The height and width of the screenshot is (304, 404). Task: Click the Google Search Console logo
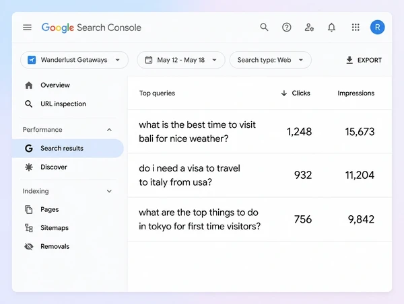coord(91,28)
